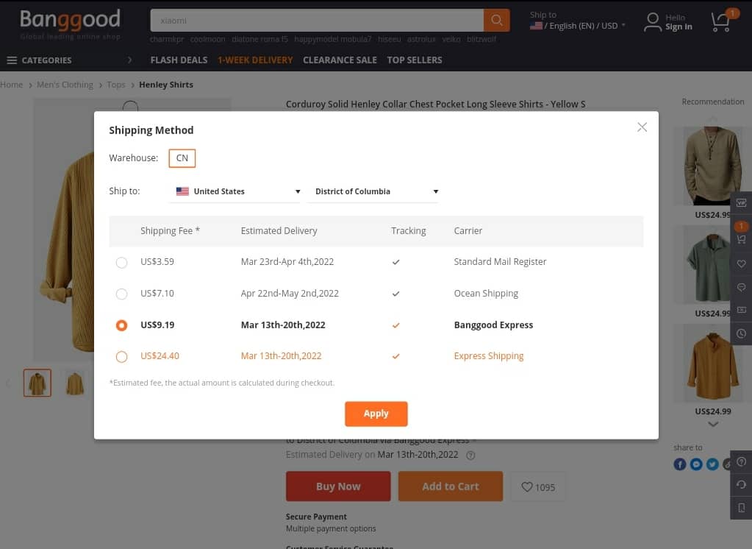Select the US$9.19 Banggood Express radio button
This screenshot has height=549, width=752.
point(121,325)
